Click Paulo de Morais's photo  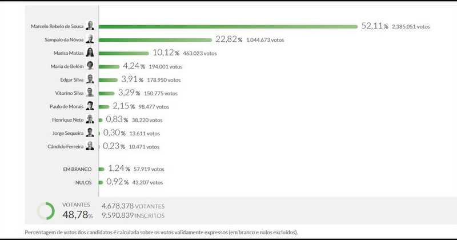(90, 106)
